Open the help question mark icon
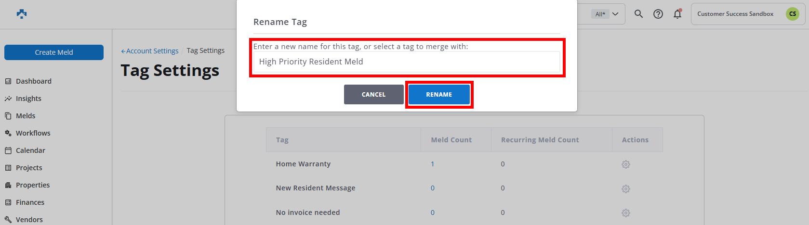The height and width of the screenshot is (225, 809). tap(658, 14)
